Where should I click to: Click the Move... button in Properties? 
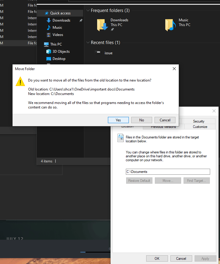coord(168,181)
